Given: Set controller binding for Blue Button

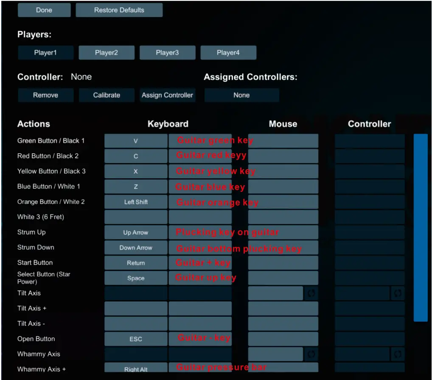Looking at the screenshot, I should (x=370, y=186).
